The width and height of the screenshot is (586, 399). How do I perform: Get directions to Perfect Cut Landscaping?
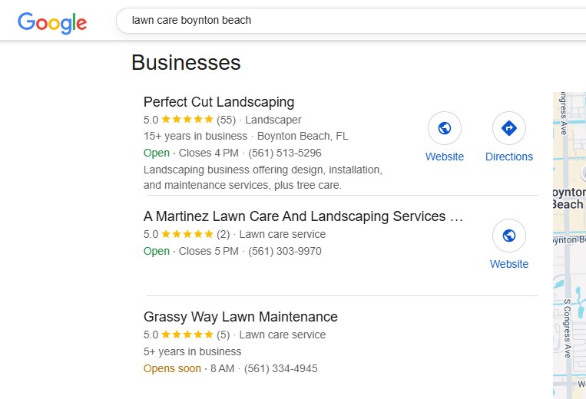pos(508,128)
